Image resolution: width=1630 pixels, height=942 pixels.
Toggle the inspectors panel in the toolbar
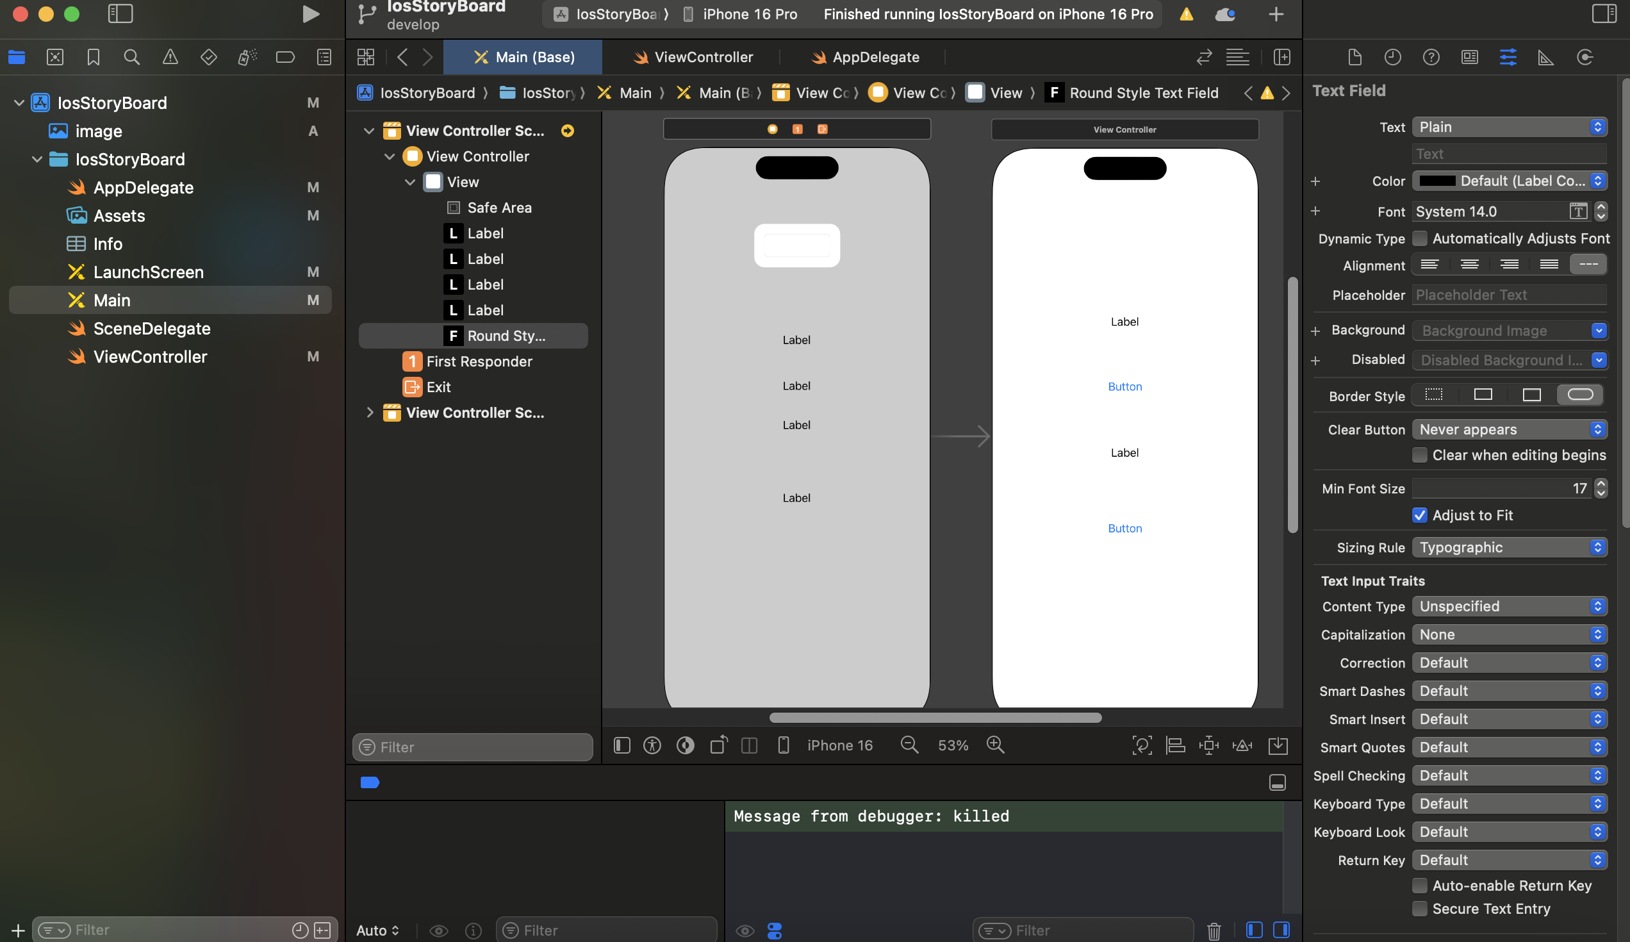click(x=1604, y=13)
